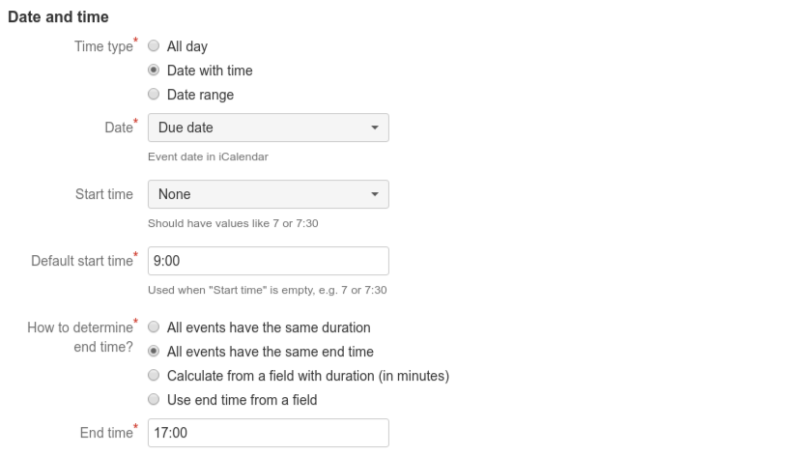800x455 pixels.
Task: Click the Date and time section heading
Action: point(58,17)
